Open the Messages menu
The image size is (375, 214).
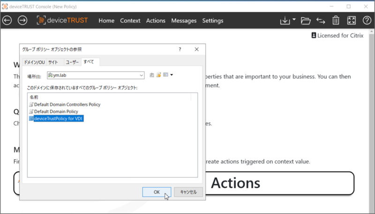(x=184, y=21)
